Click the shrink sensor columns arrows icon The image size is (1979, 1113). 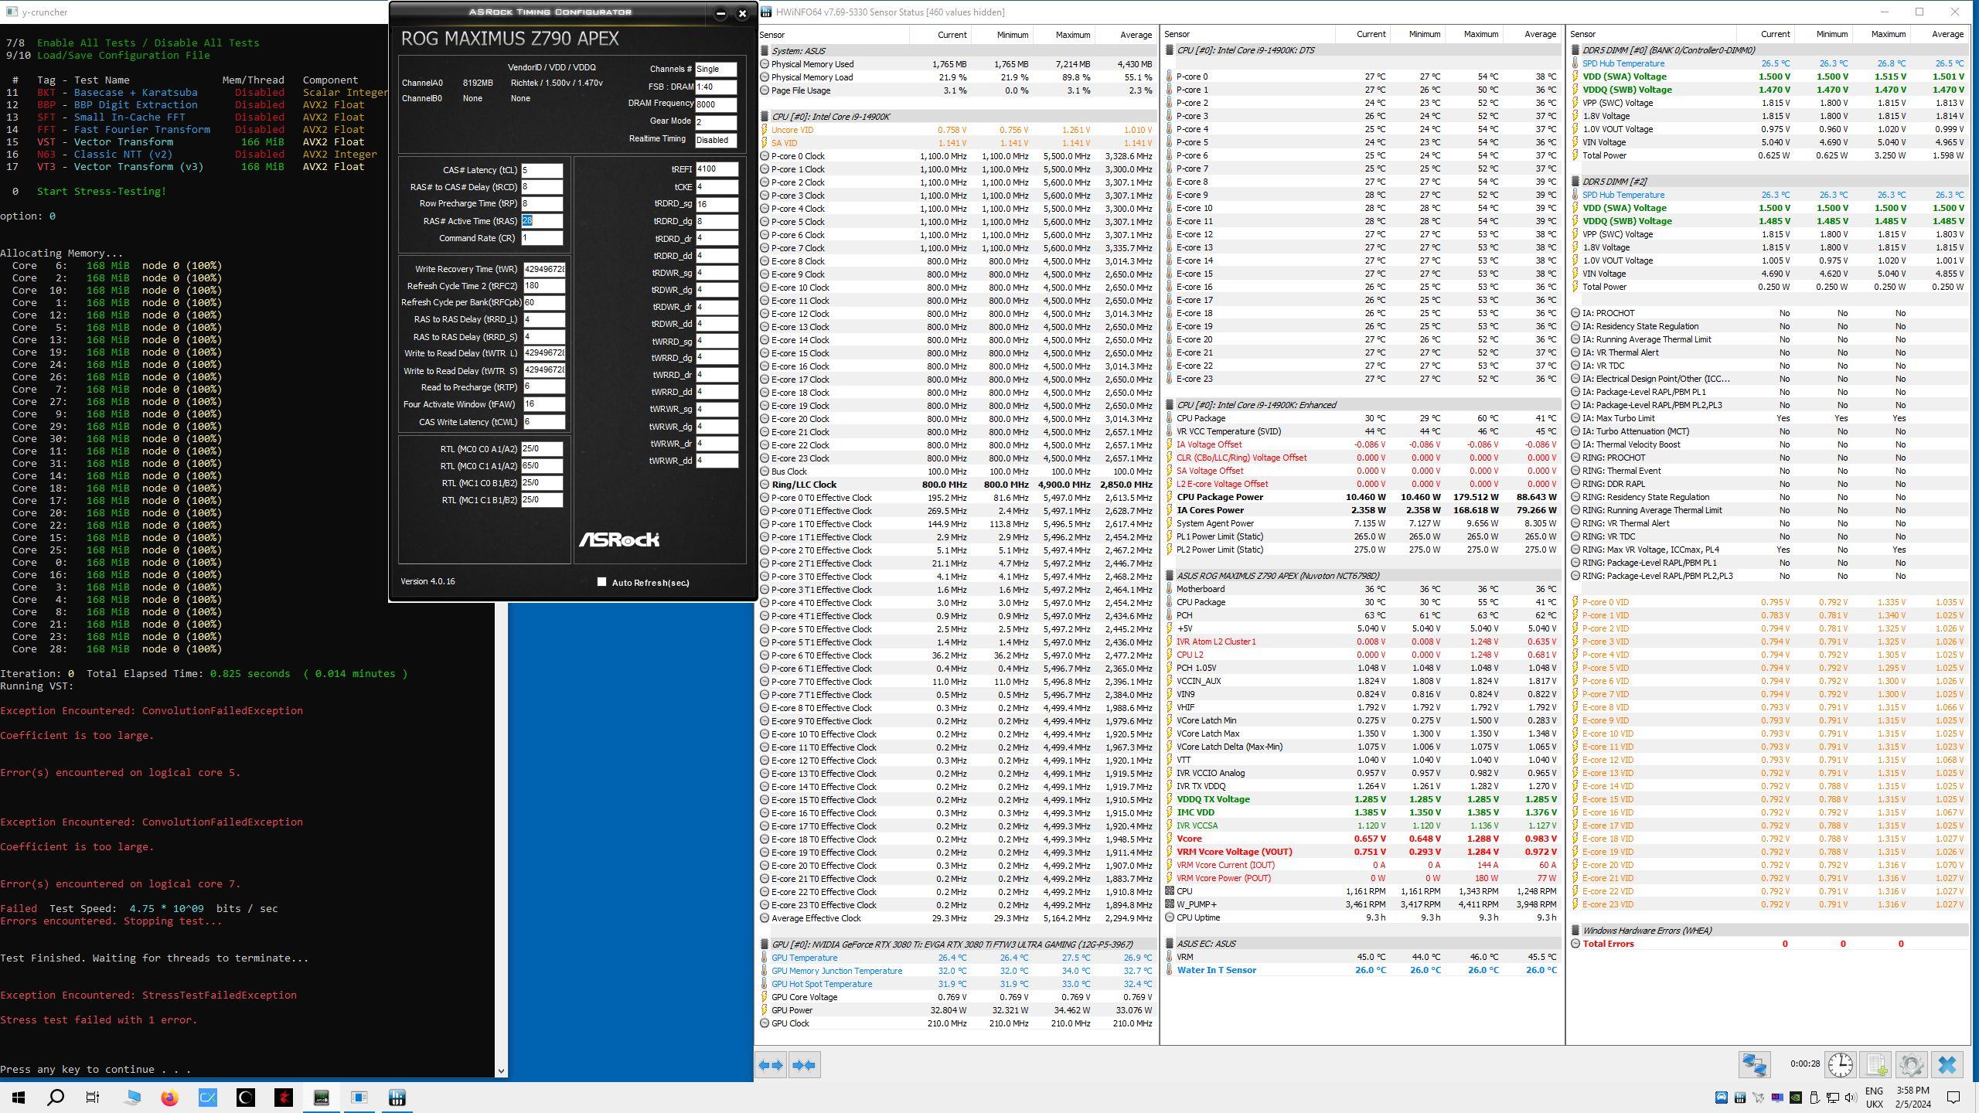point(803,1065)
